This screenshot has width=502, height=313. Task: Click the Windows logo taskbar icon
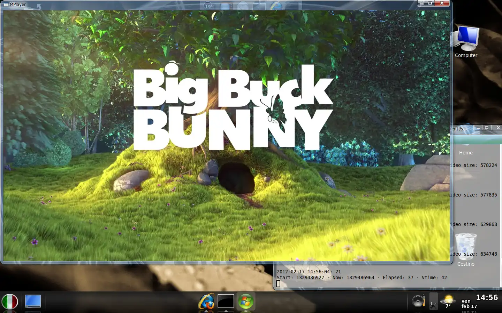point(246,302)
